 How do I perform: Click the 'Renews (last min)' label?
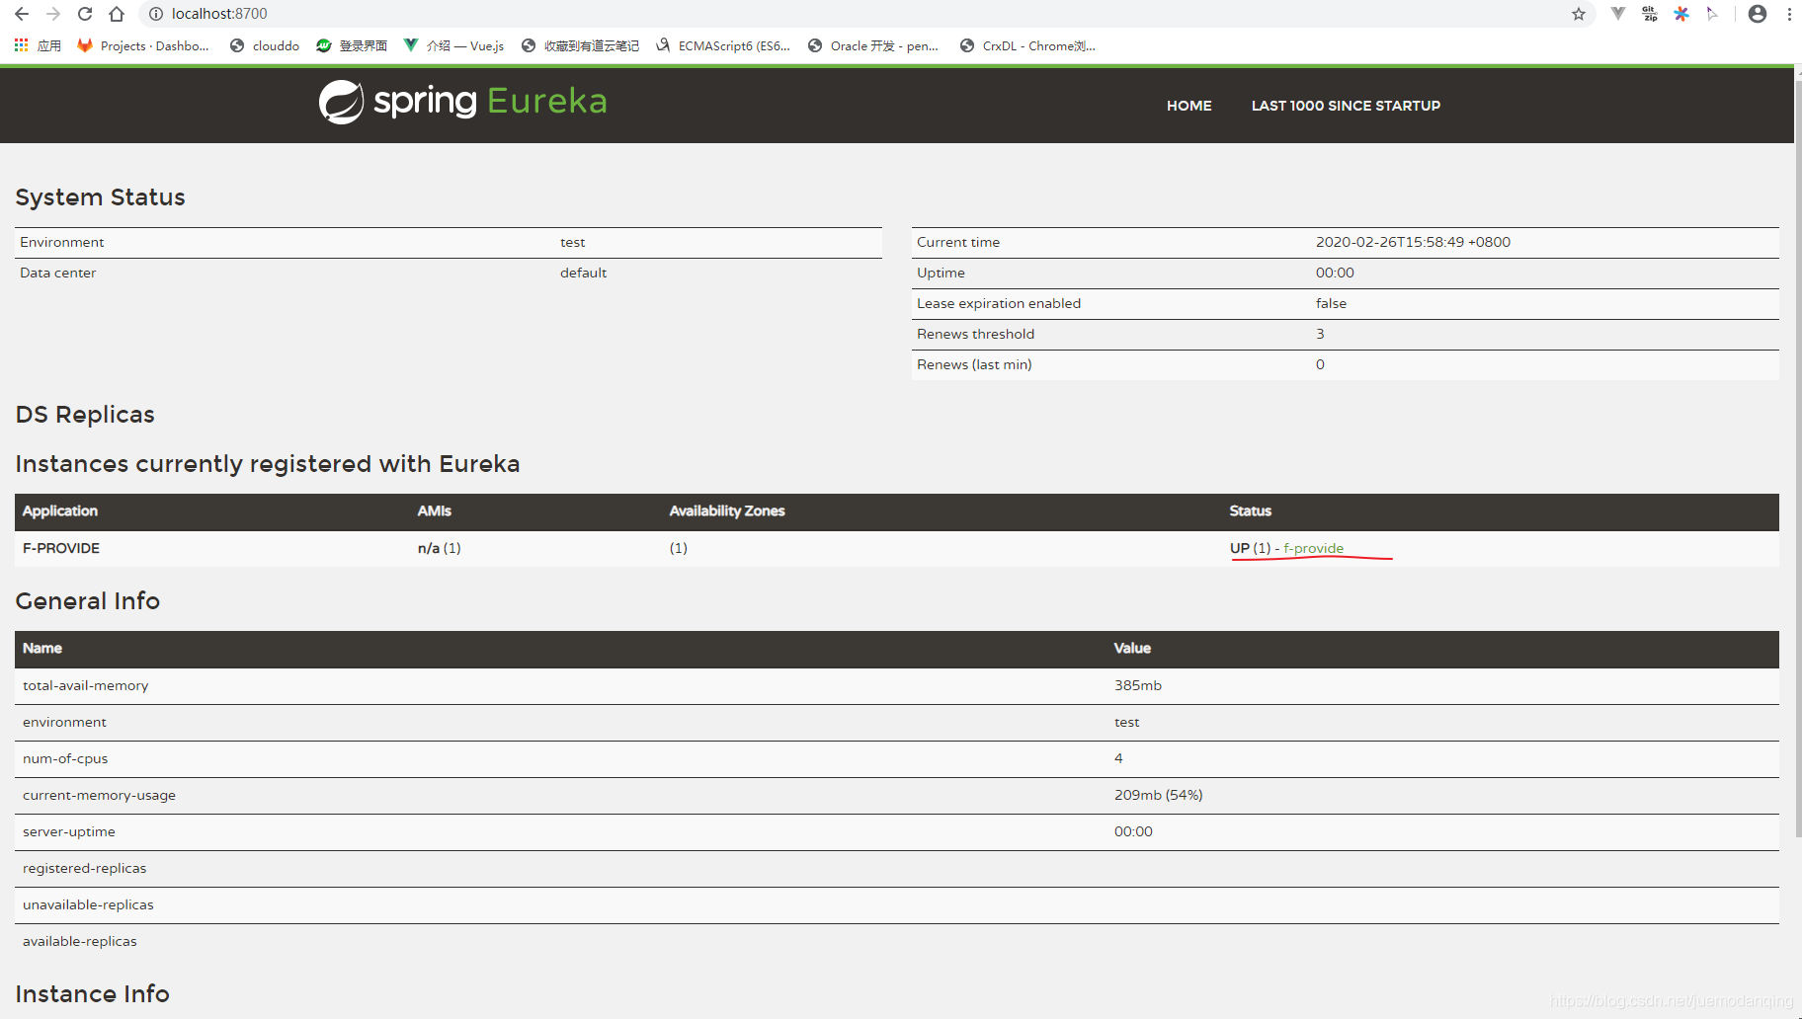[974, 364]
